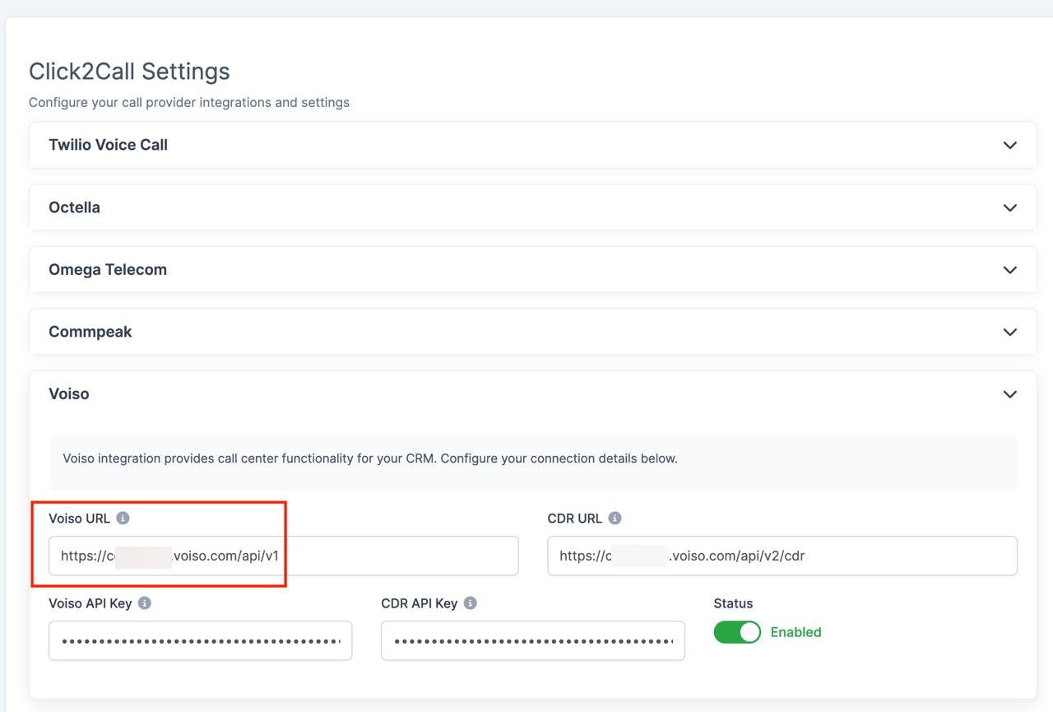Viewport: 1053px width, 712px height.
Task: Open the Omega Telecom chevron arrow
Action: (1009, 270)
